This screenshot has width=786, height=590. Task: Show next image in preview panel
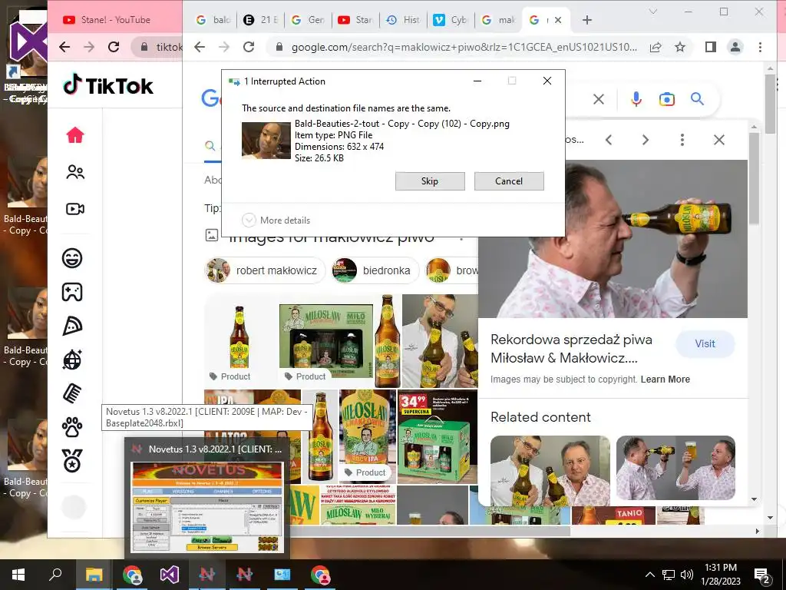point(646,140)
